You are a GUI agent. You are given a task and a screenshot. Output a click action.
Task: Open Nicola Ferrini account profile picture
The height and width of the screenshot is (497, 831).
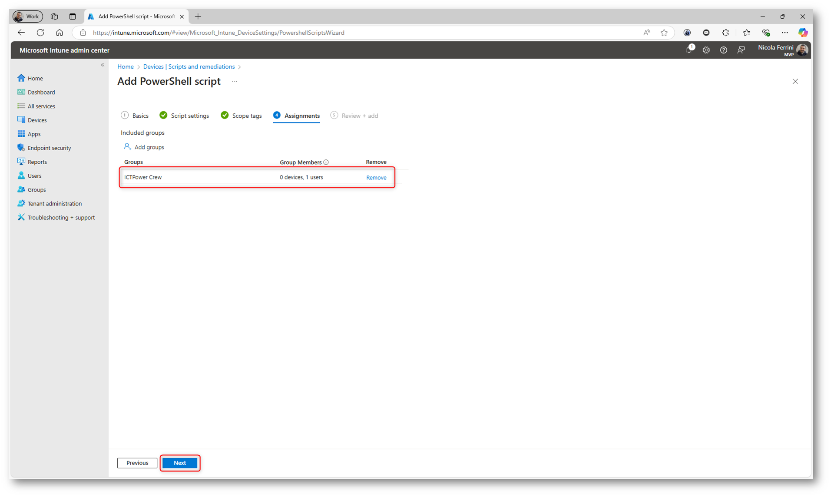pyautogui.click(x=802, y=50)
